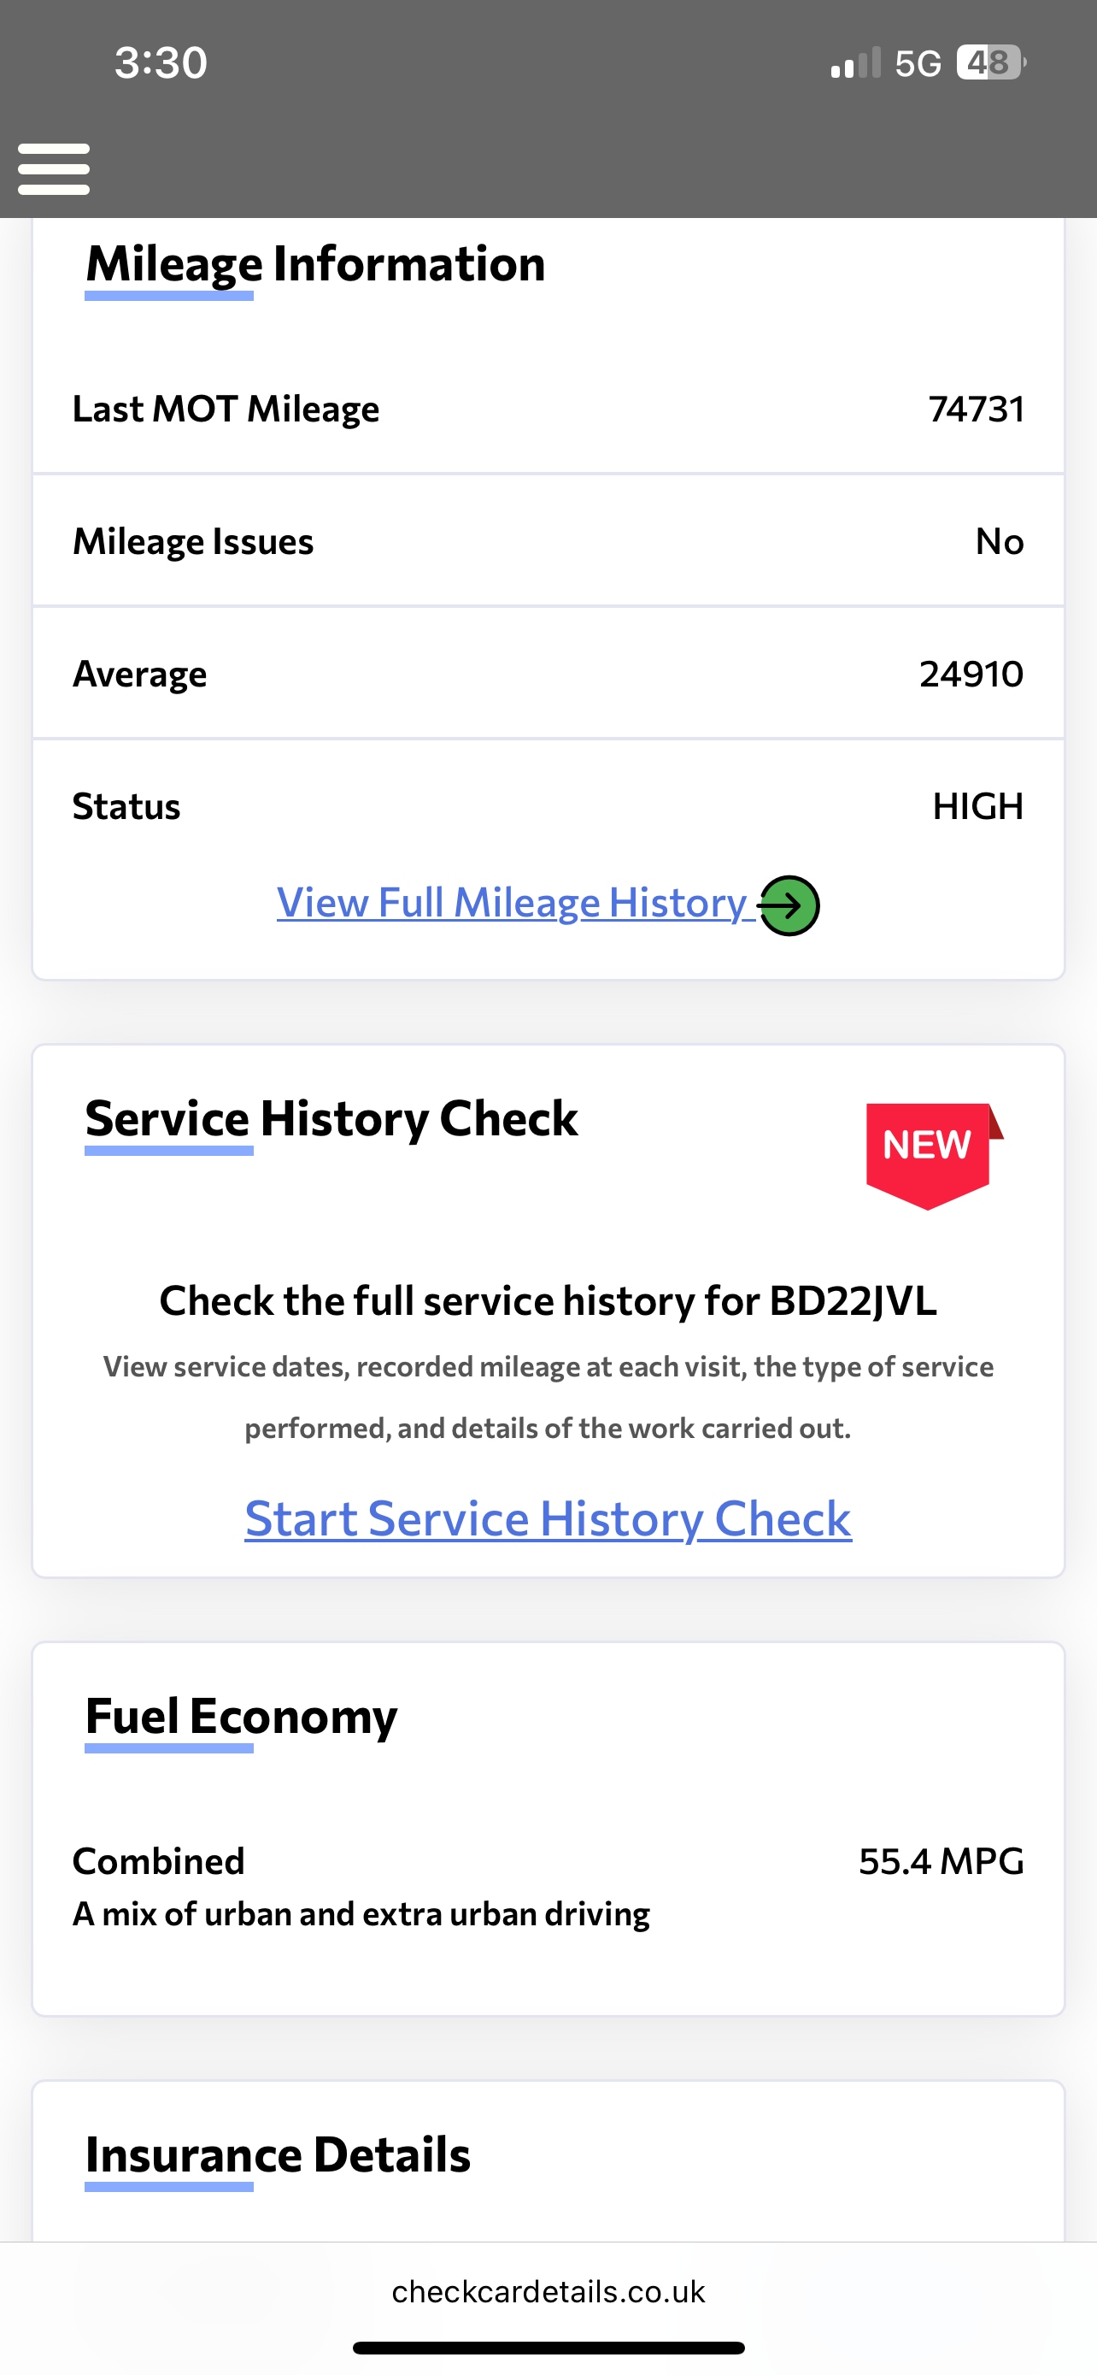Tap the battery indicator icon
The image size is (1097, 2375).
click(990, 62)
